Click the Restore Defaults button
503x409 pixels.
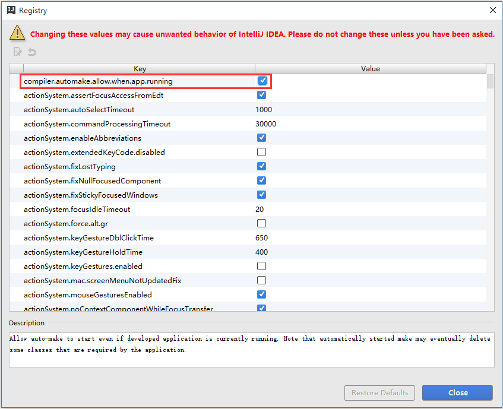[380, 392]
